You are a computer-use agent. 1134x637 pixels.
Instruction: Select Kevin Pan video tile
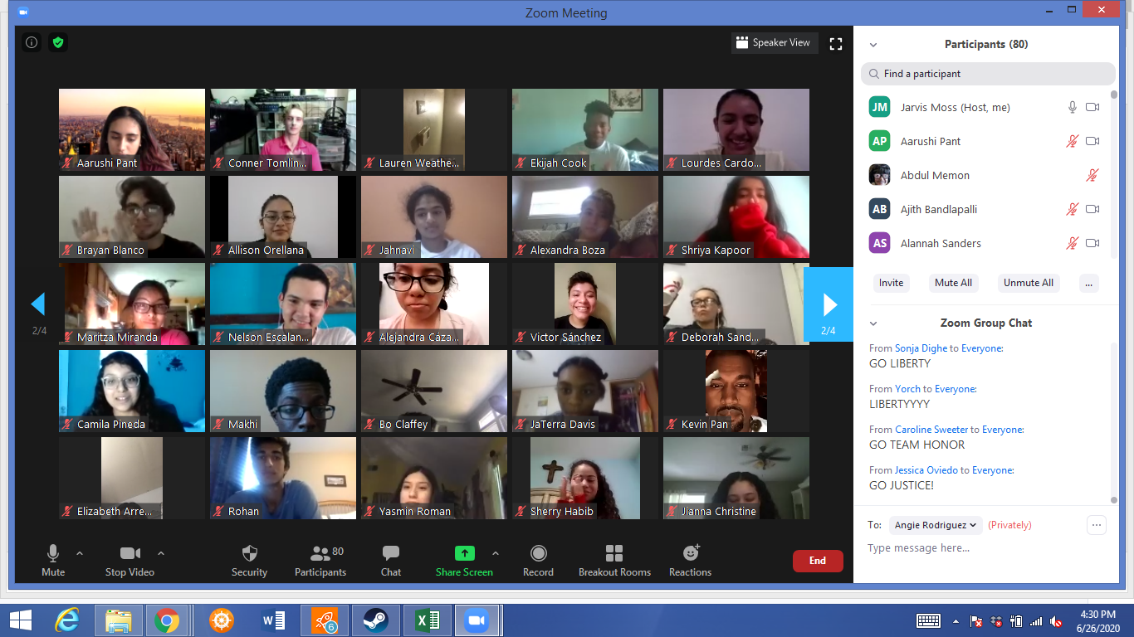point(736,391)
